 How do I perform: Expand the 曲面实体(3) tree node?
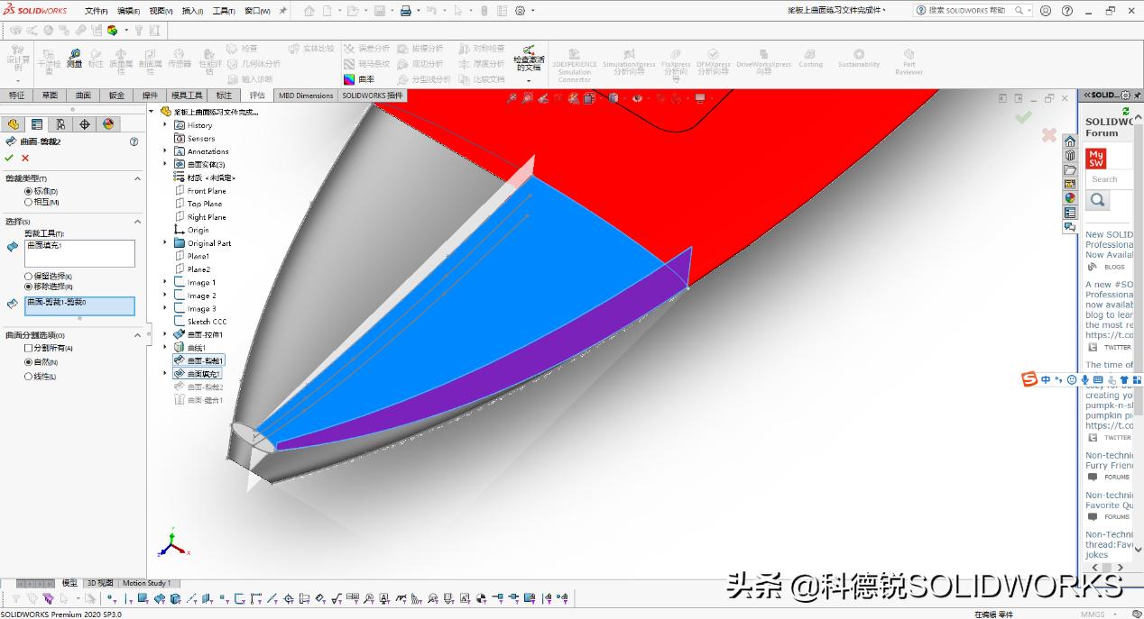165,164
